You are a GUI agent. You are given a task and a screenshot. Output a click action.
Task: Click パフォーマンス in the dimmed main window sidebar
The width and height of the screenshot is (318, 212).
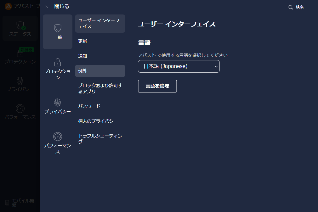20,111
